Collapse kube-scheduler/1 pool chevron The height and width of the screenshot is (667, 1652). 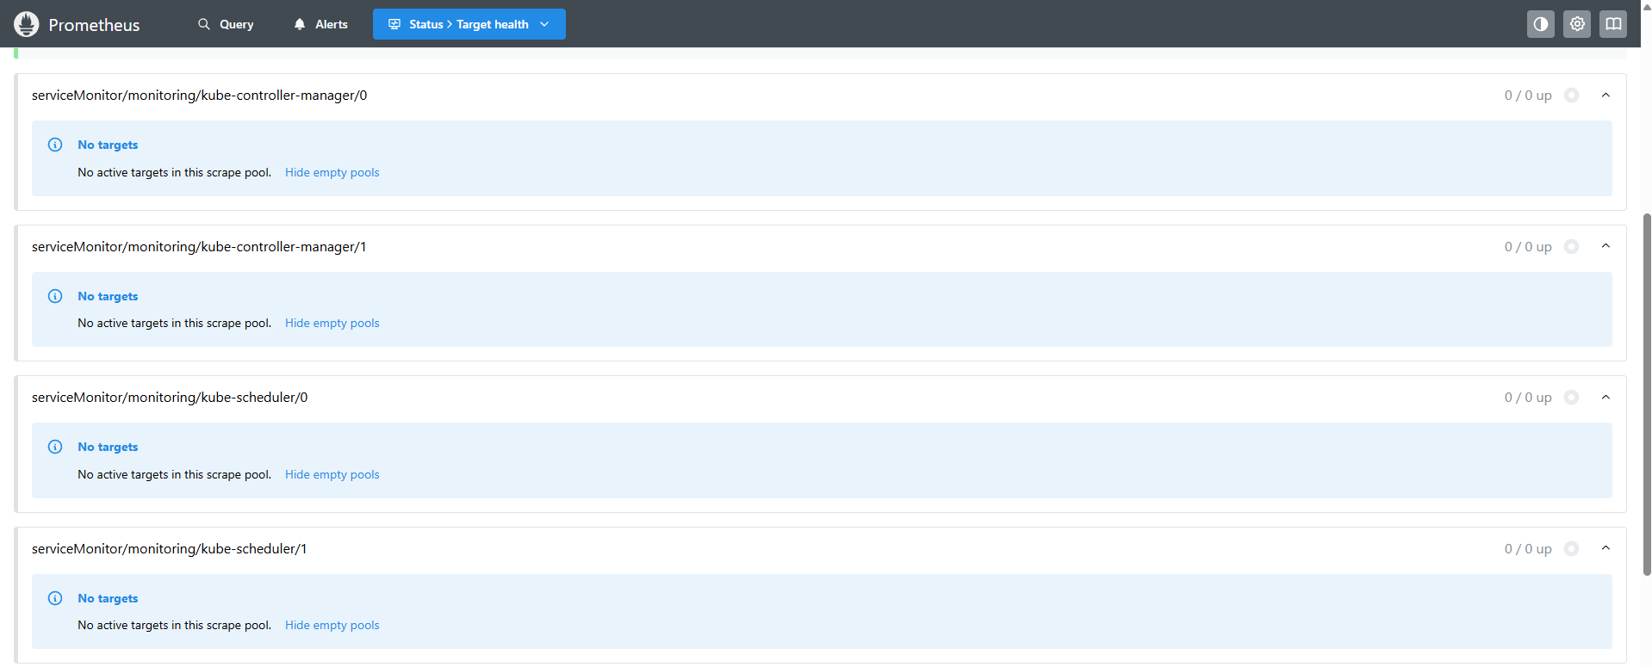pos(1605,548)
